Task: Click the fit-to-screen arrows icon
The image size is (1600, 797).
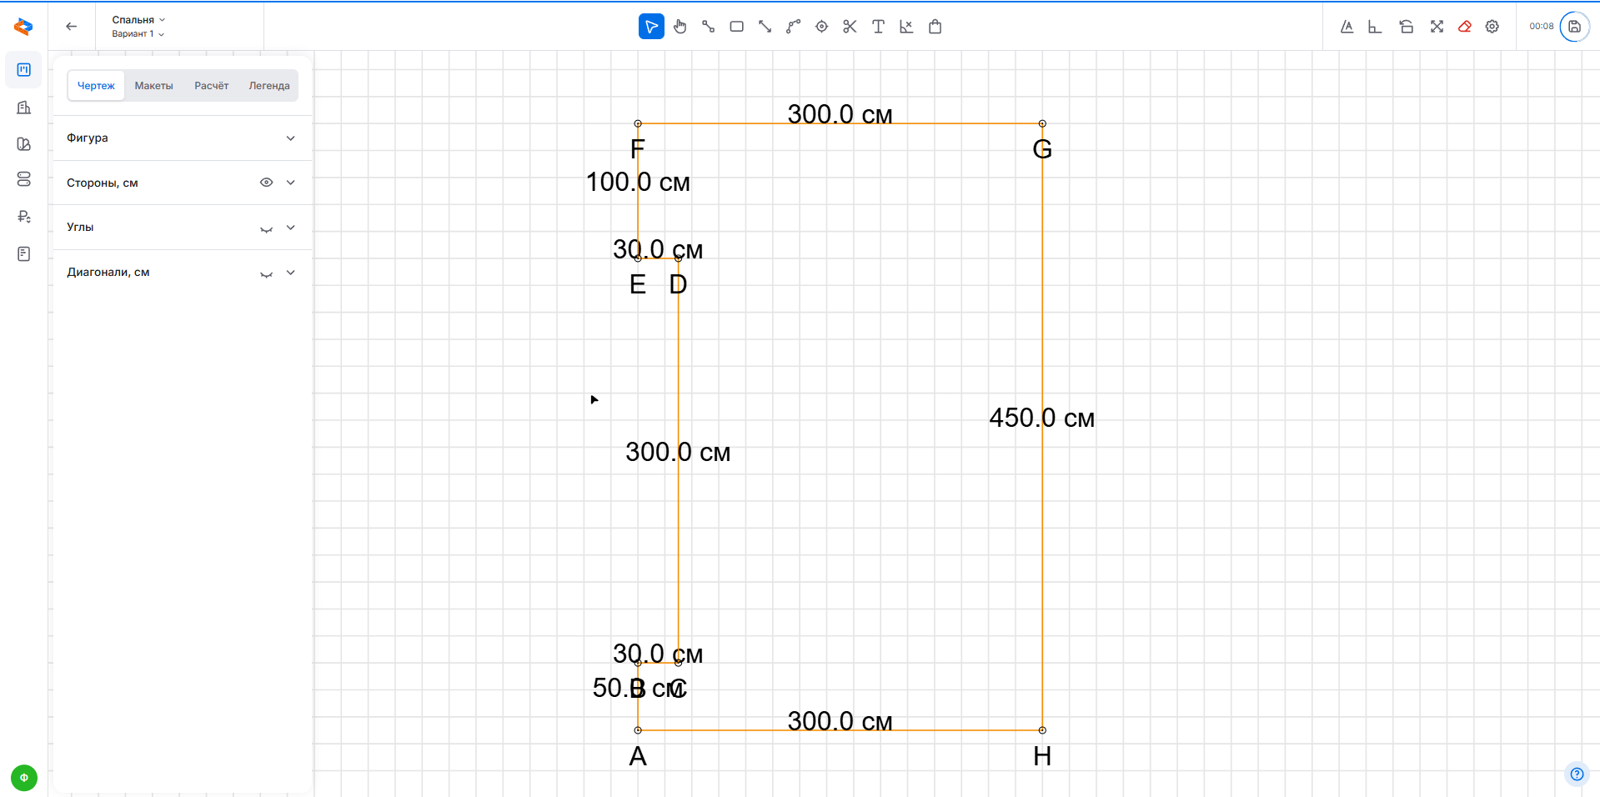Action: coord(1437,27)
